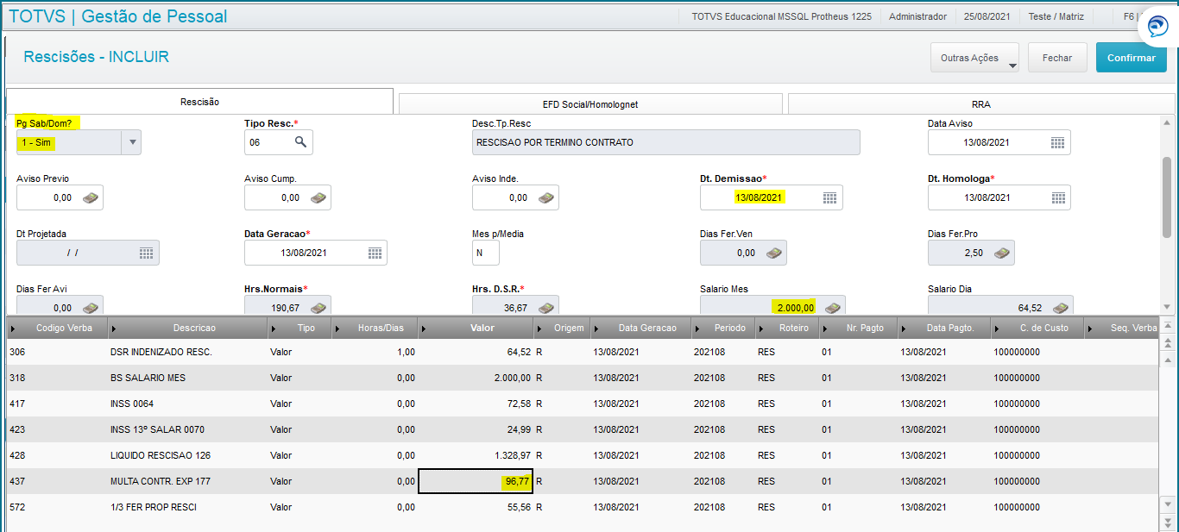
Task: Confirm the rescisão
Action: (x=1131, y=58)
